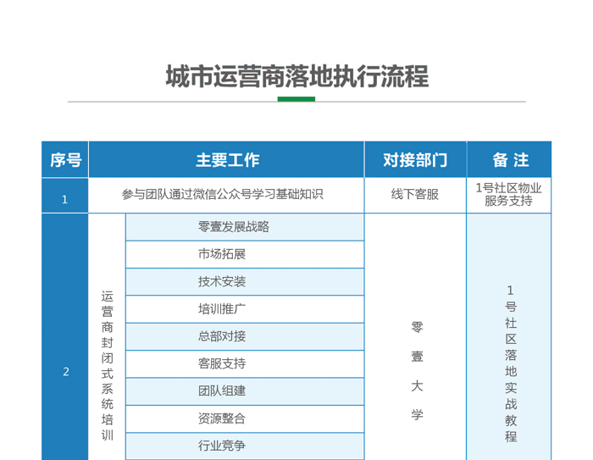Select the 主要工作 header cell
Viewport: 593px width, 460px height.
[x=226, y=159]
